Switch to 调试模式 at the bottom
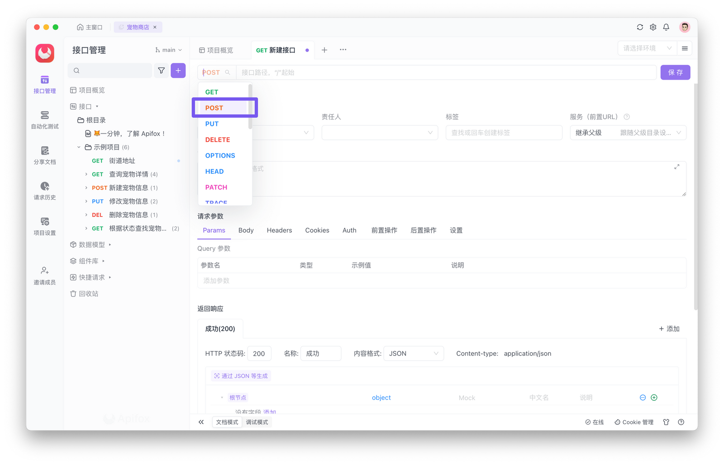 point(257,422)
